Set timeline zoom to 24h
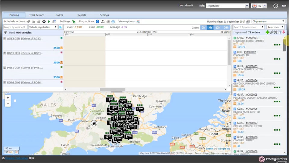The image size is (289, 163). (226, 27)
